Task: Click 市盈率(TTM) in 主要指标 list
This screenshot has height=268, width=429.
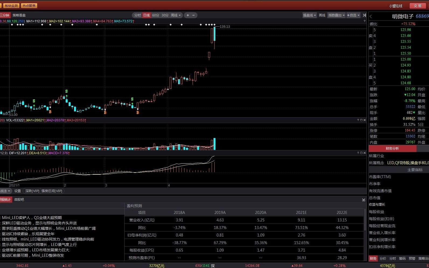Action: [380, 177]
